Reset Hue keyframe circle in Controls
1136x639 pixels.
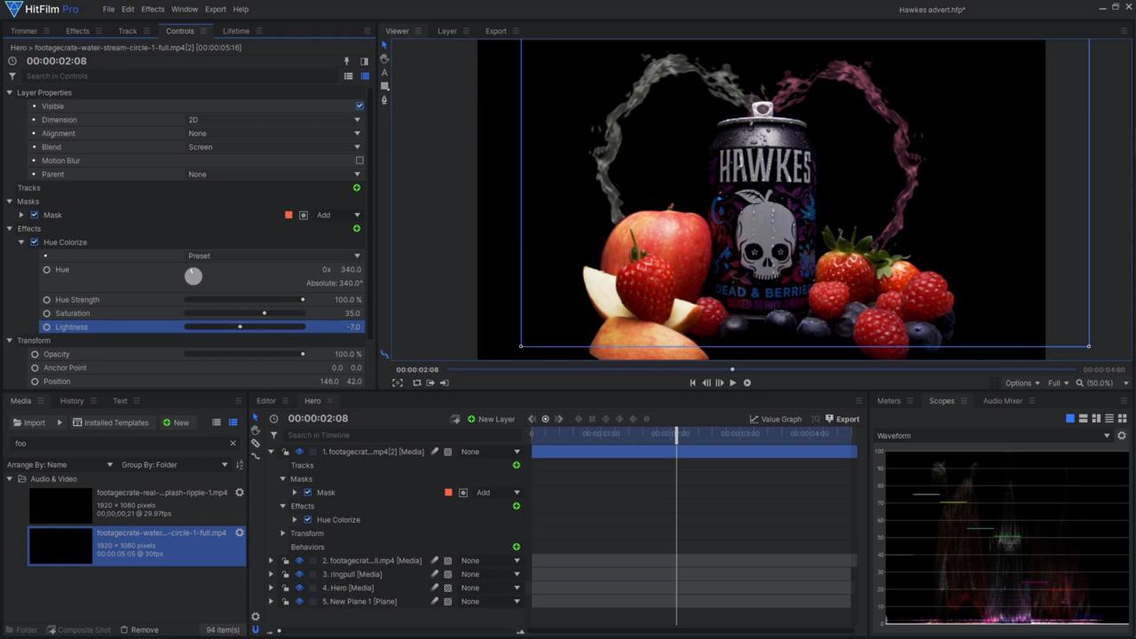(x=47, y=270)
